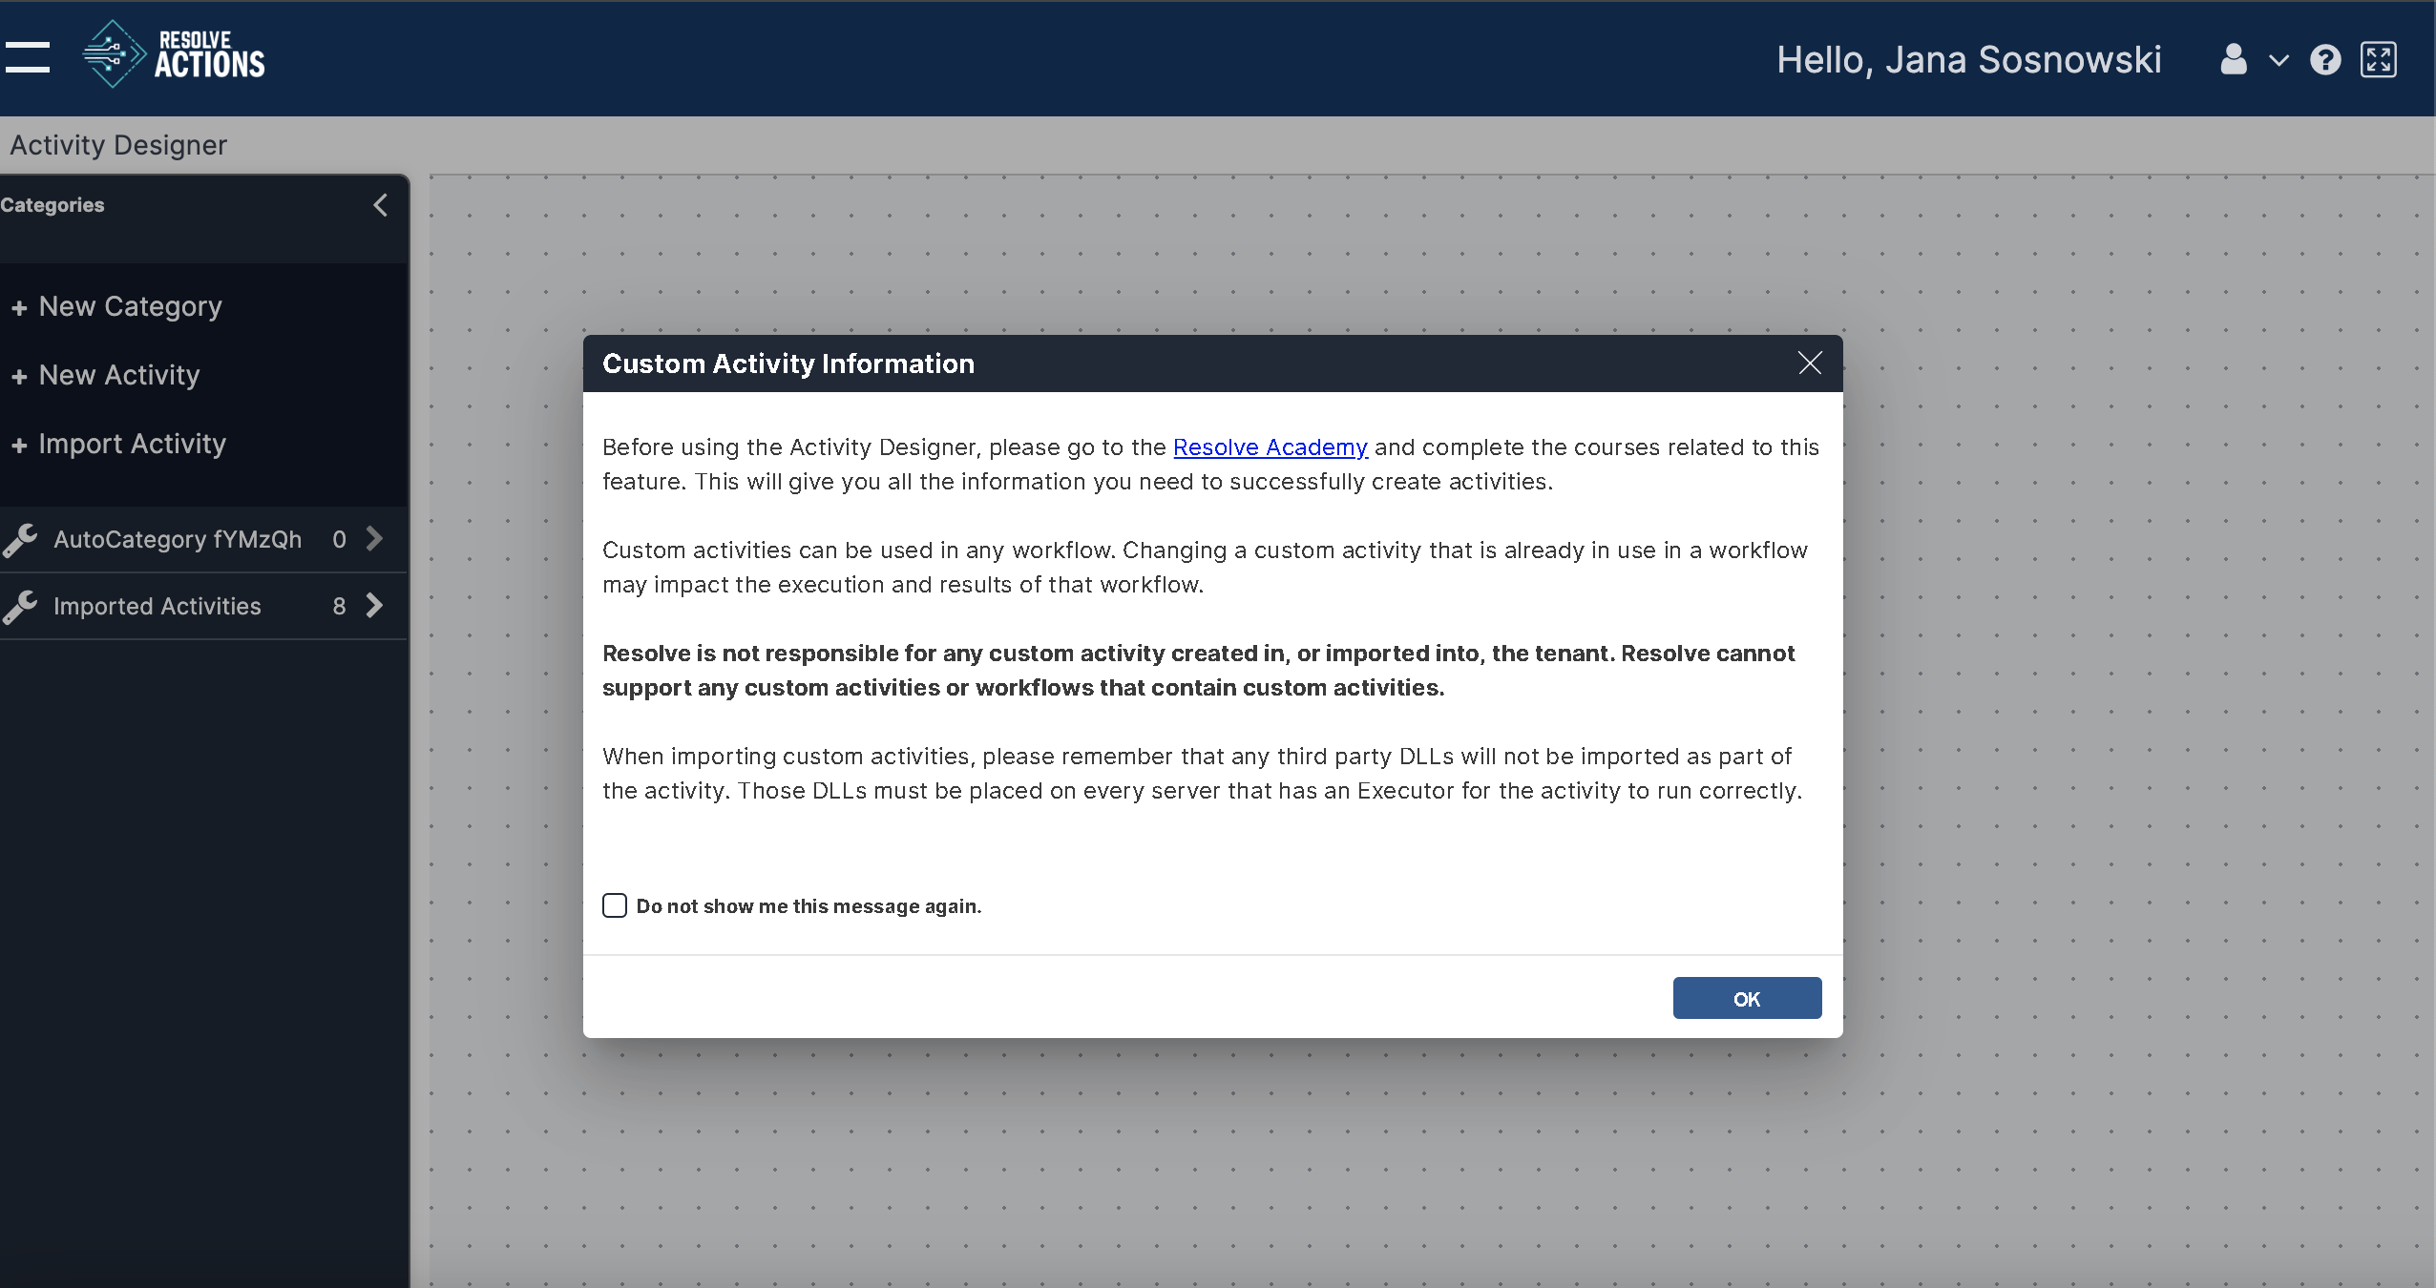2436x1288 pixels.
Task: Close the Custom Activity Information dialog
Action: [x=1808, y=363]
